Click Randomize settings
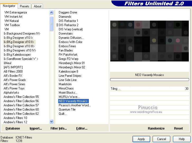192x143 pixels. [x=156, y=128]
